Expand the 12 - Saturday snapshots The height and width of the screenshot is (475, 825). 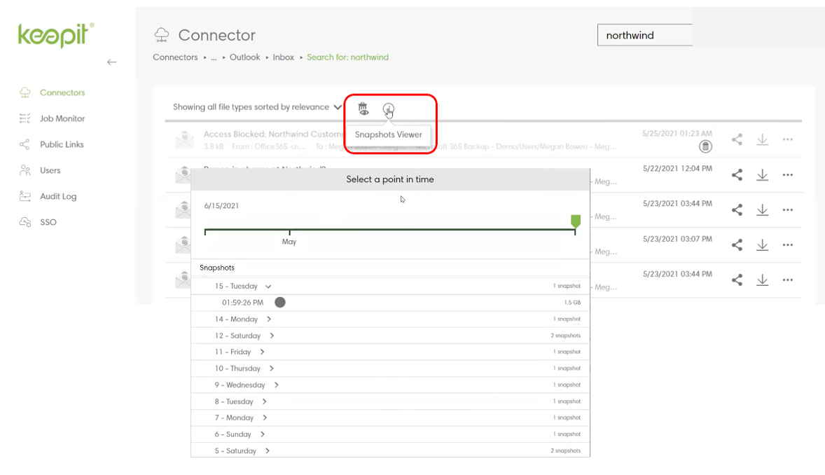click(272, 336)
